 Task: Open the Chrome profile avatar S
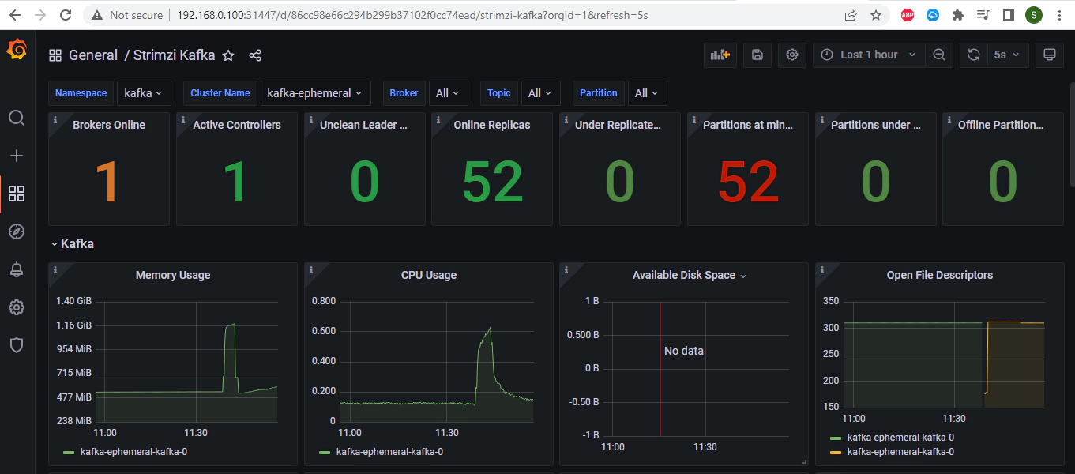pyautogui.click(x=1034, y=15)
